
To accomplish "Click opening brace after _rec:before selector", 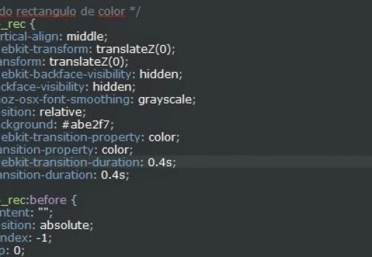I will (x=74, y=201).
